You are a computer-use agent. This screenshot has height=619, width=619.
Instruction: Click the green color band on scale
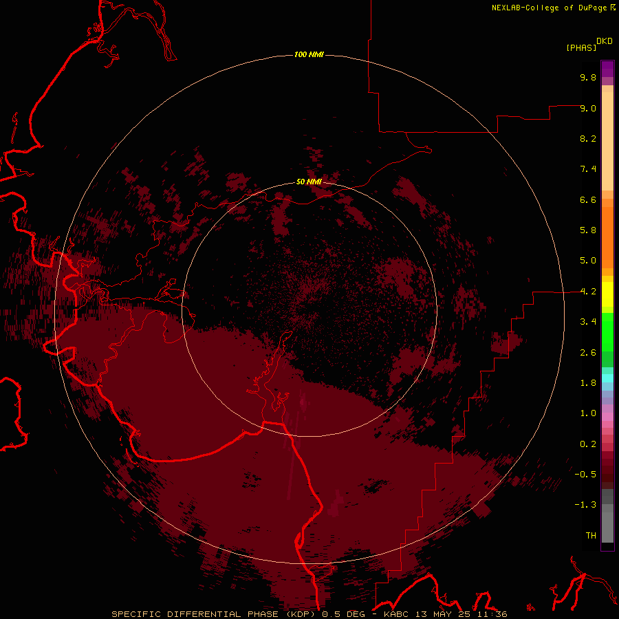607,332
